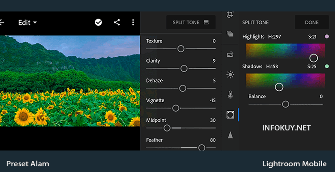Open the Detail triangle icon
335x172 pixels.
(x=230, y=135)
